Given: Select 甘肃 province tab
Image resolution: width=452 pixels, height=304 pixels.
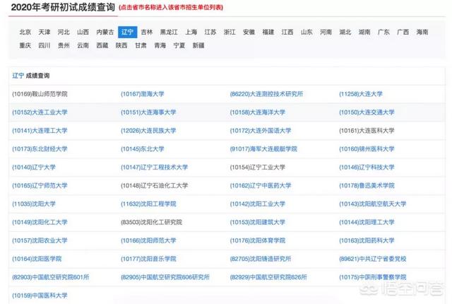Looking at the screenshot, I should pos(141,45).
